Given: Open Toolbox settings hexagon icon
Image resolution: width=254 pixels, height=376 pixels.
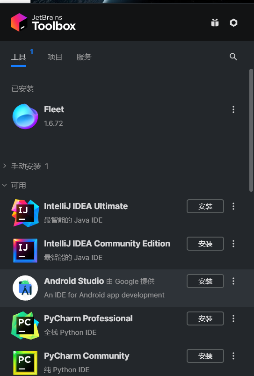Looking at the screenshot, I should pos(233,22).
